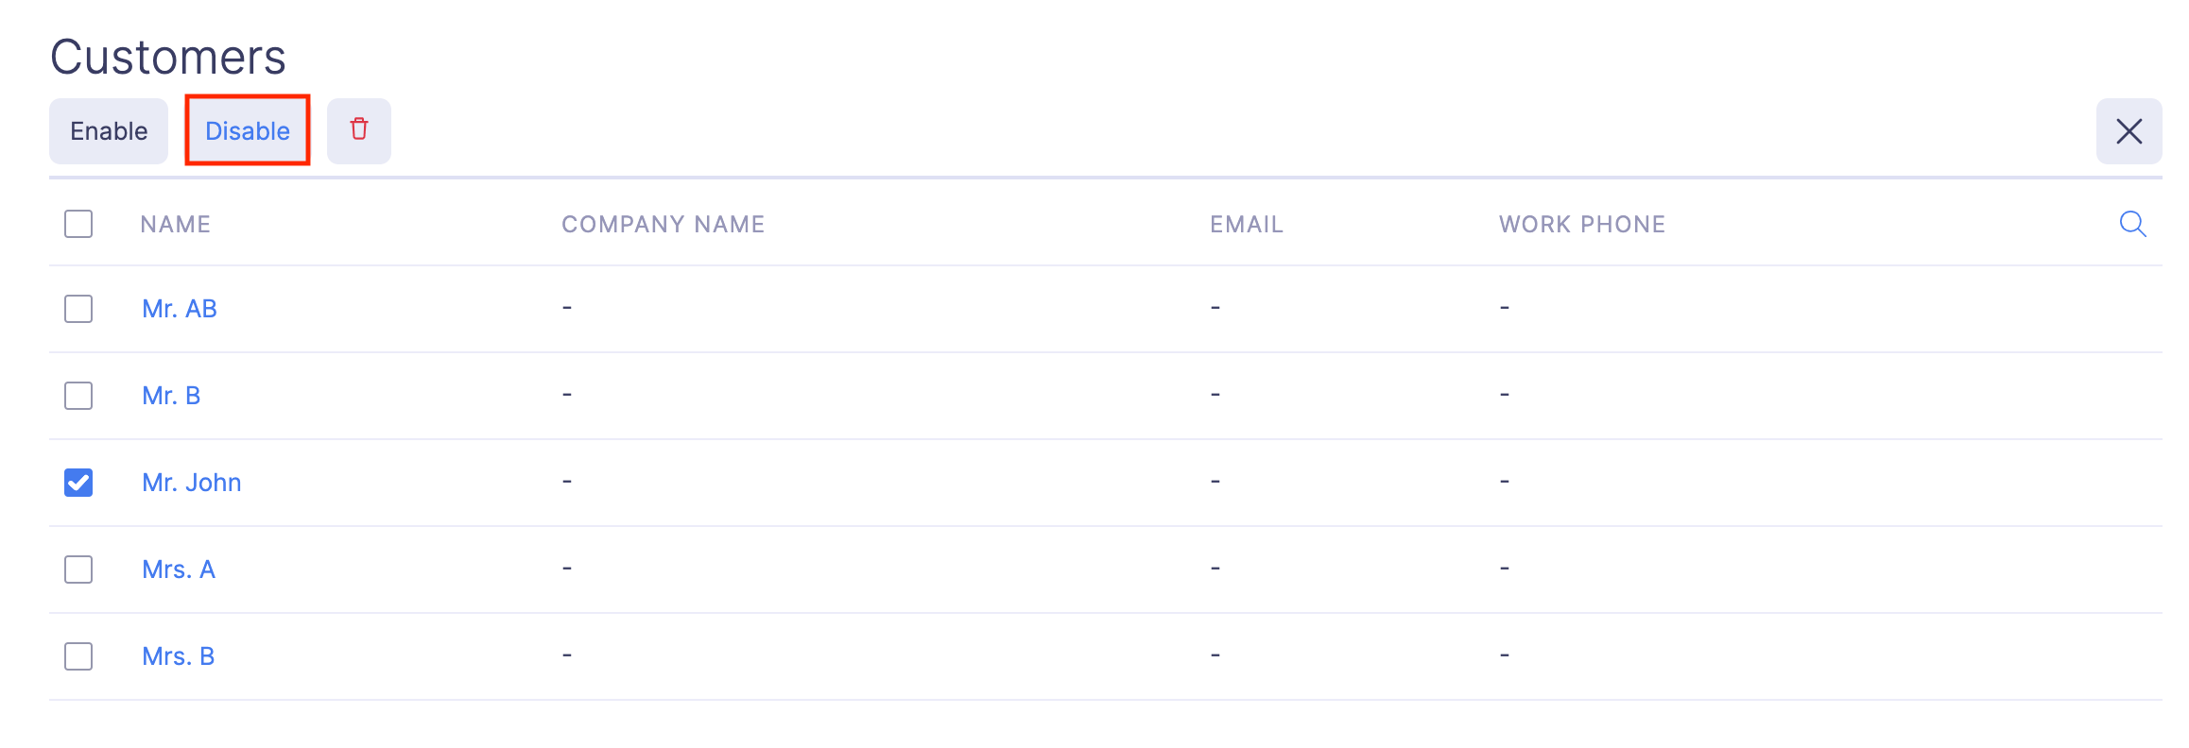Screen dimensions: 2189x748
Task: Open customer Mrs. B's profile
Action: [x=178, y=656]
